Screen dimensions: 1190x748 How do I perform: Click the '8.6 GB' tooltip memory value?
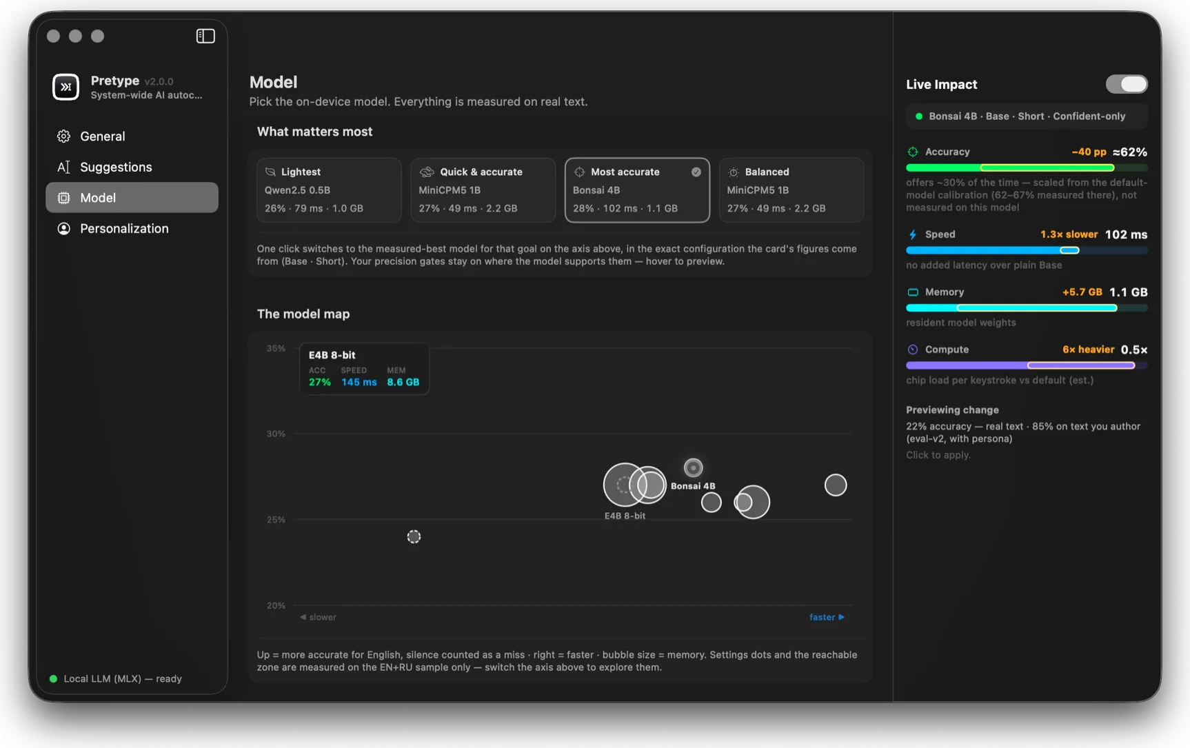(403, 382)
